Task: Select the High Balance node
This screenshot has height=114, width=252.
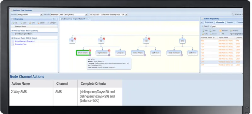Action: pos(102,53)
